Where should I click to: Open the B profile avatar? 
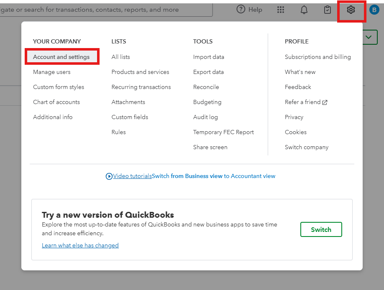tap(374, 10)
